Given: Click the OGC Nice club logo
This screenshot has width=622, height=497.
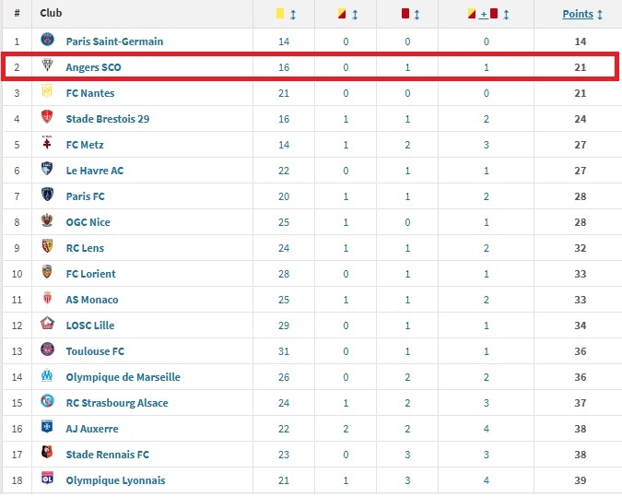Looking at the screenshot, I should pyautogui.click(x=47, y=222).
